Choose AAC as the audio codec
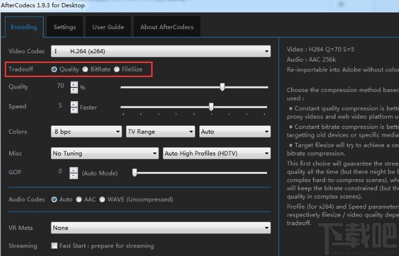 pyautogui.click(x=79, y=199)
